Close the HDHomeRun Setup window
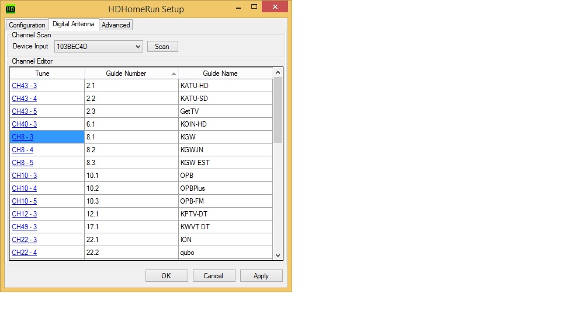Viewport: 561px width, 315px height. click(x=275, y=7)
